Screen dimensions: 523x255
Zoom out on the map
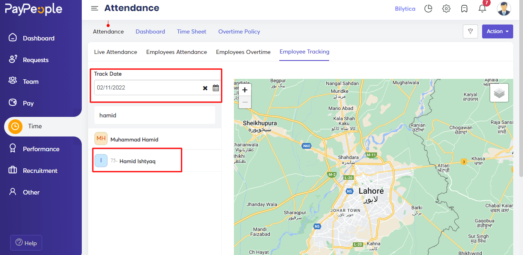[245, 102]
